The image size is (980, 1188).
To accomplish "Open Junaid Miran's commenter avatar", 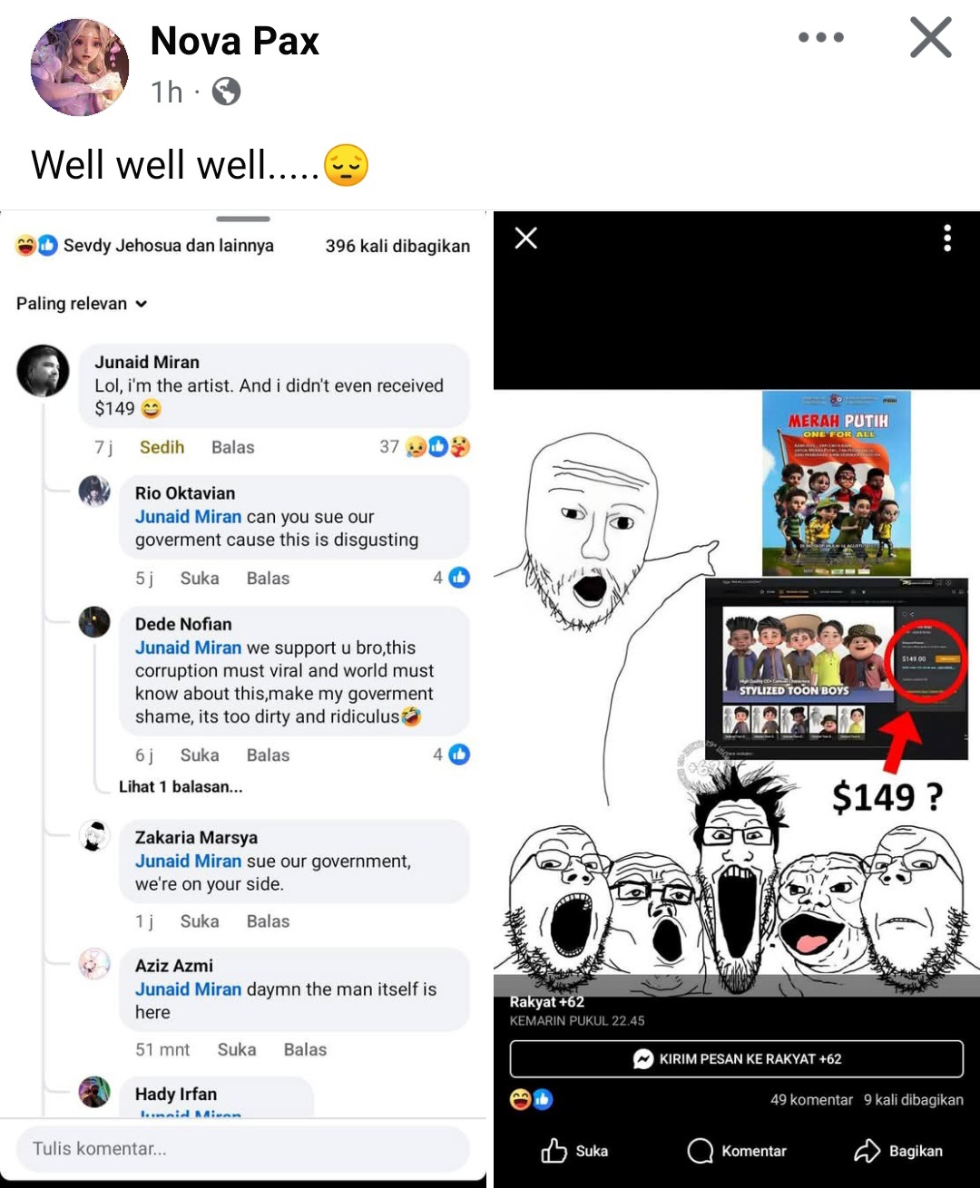I will 43,371.
